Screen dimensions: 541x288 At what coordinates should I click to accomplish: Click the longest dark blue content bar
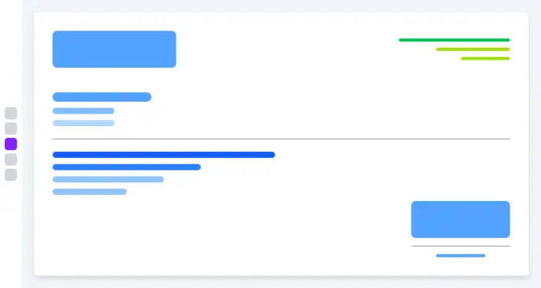[164, 155]
